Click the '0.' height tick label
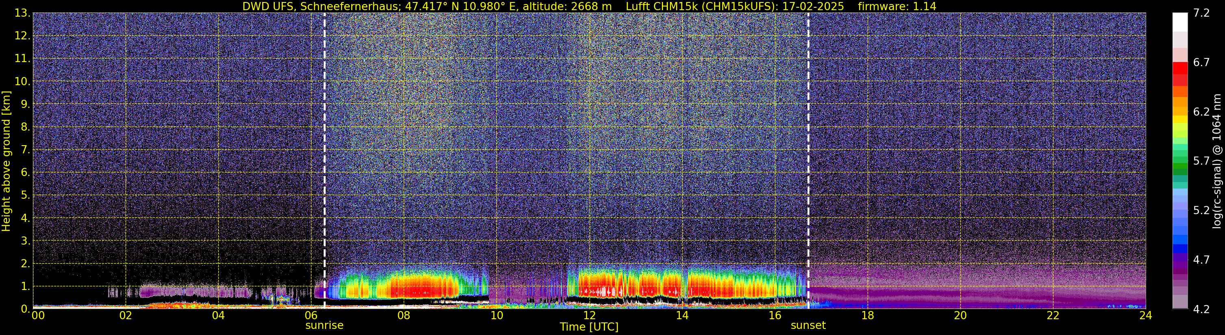 26,309
